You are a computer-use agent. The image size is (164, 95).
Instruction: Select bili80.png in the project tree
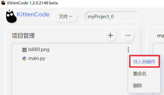pos(39,50)
